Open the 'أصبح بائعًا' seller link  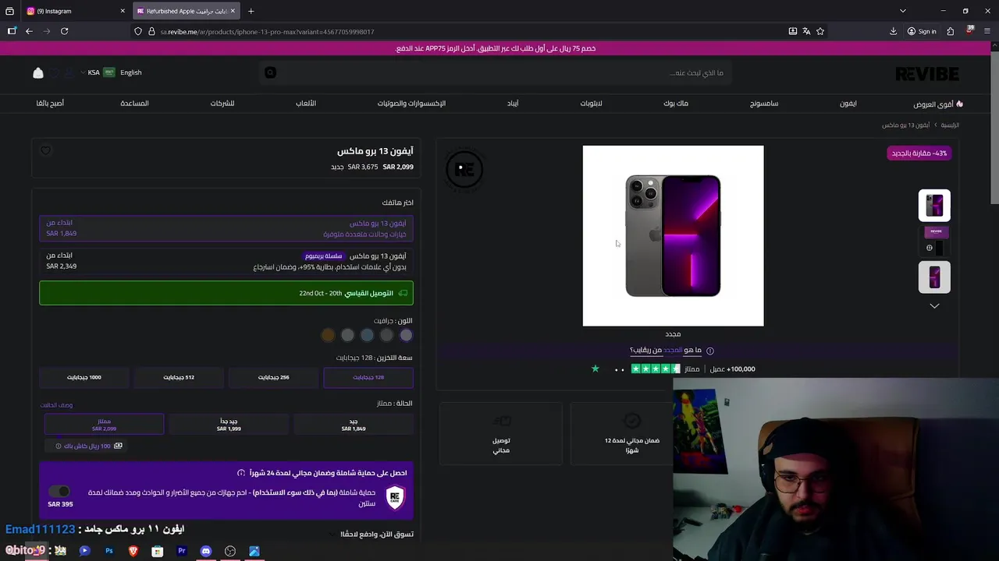click(x=50, y=104)
